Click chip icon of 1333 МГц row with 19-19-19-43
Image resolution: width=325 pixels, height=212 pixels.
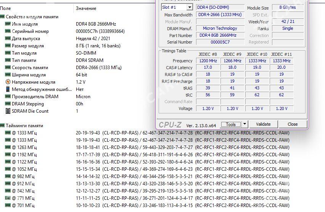coord(8,140)
